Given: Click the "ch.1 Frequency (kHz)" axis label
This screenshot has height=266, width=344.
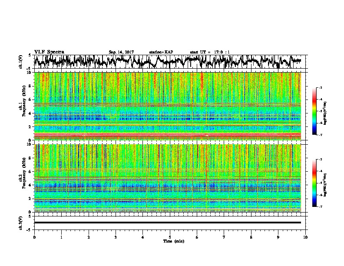Looking at the screenshot, I should tap(22, 101).
